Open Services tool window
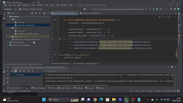This screenshot has width=183, height=103. click(100, 88)
